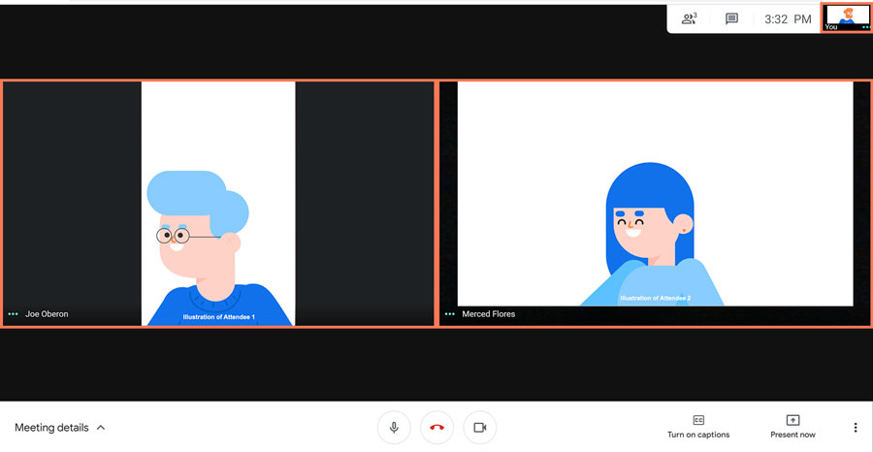Click the 3:32 PM clock
This screenshot has height=452, width=873.
(x=788, y=18)
